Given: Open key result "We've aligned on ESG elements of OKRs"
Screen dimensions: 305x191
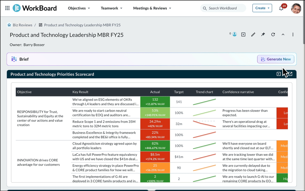Looking at the screenshot, I should 106,102.
